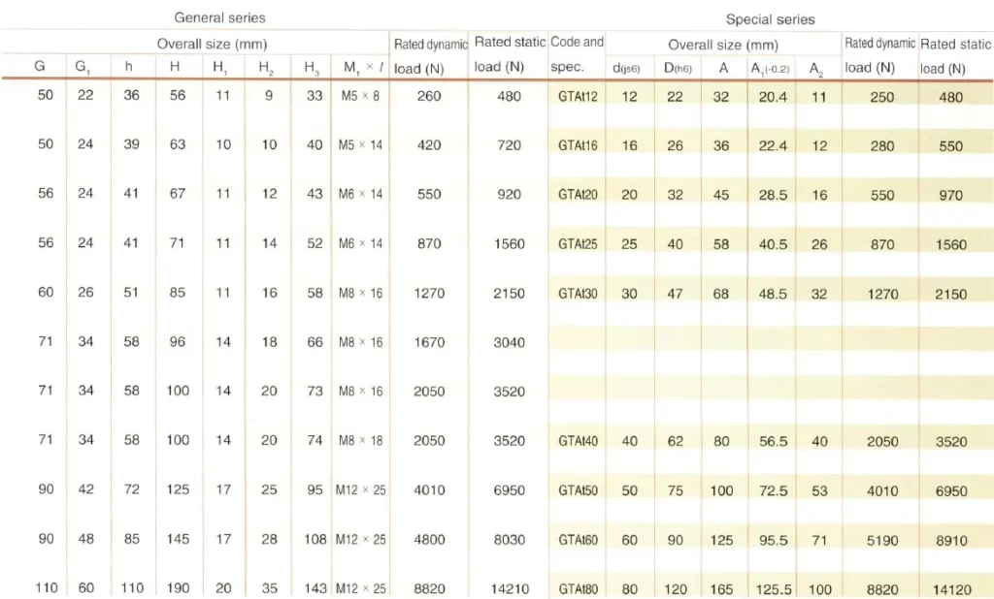The image size is (994, 599).
Task: Click the 125.5 value in A1 column
Action: [773, 589]
